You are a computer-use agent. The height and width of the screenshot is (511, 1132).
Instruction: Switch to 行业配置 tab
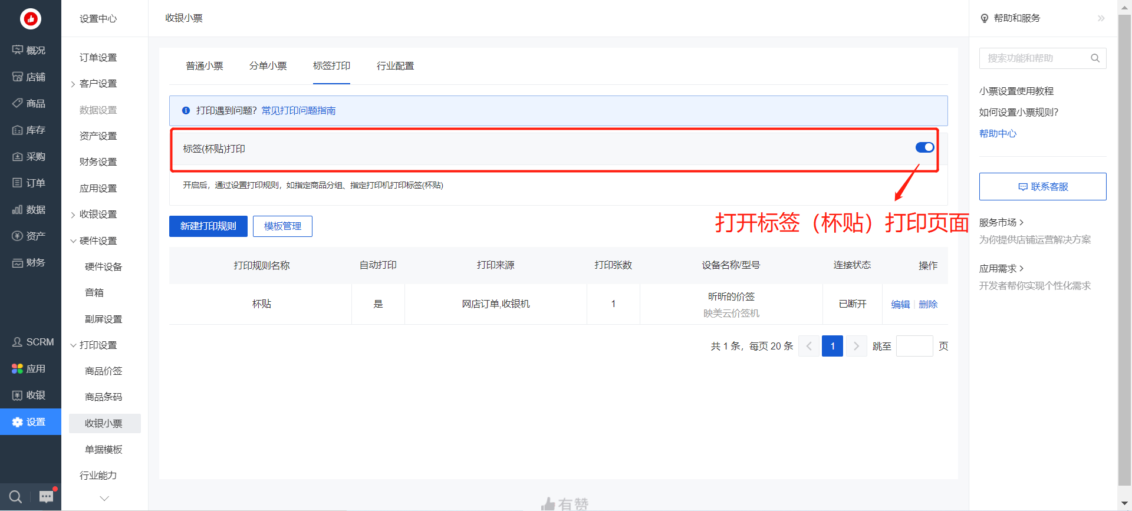[x=395, y=66]
